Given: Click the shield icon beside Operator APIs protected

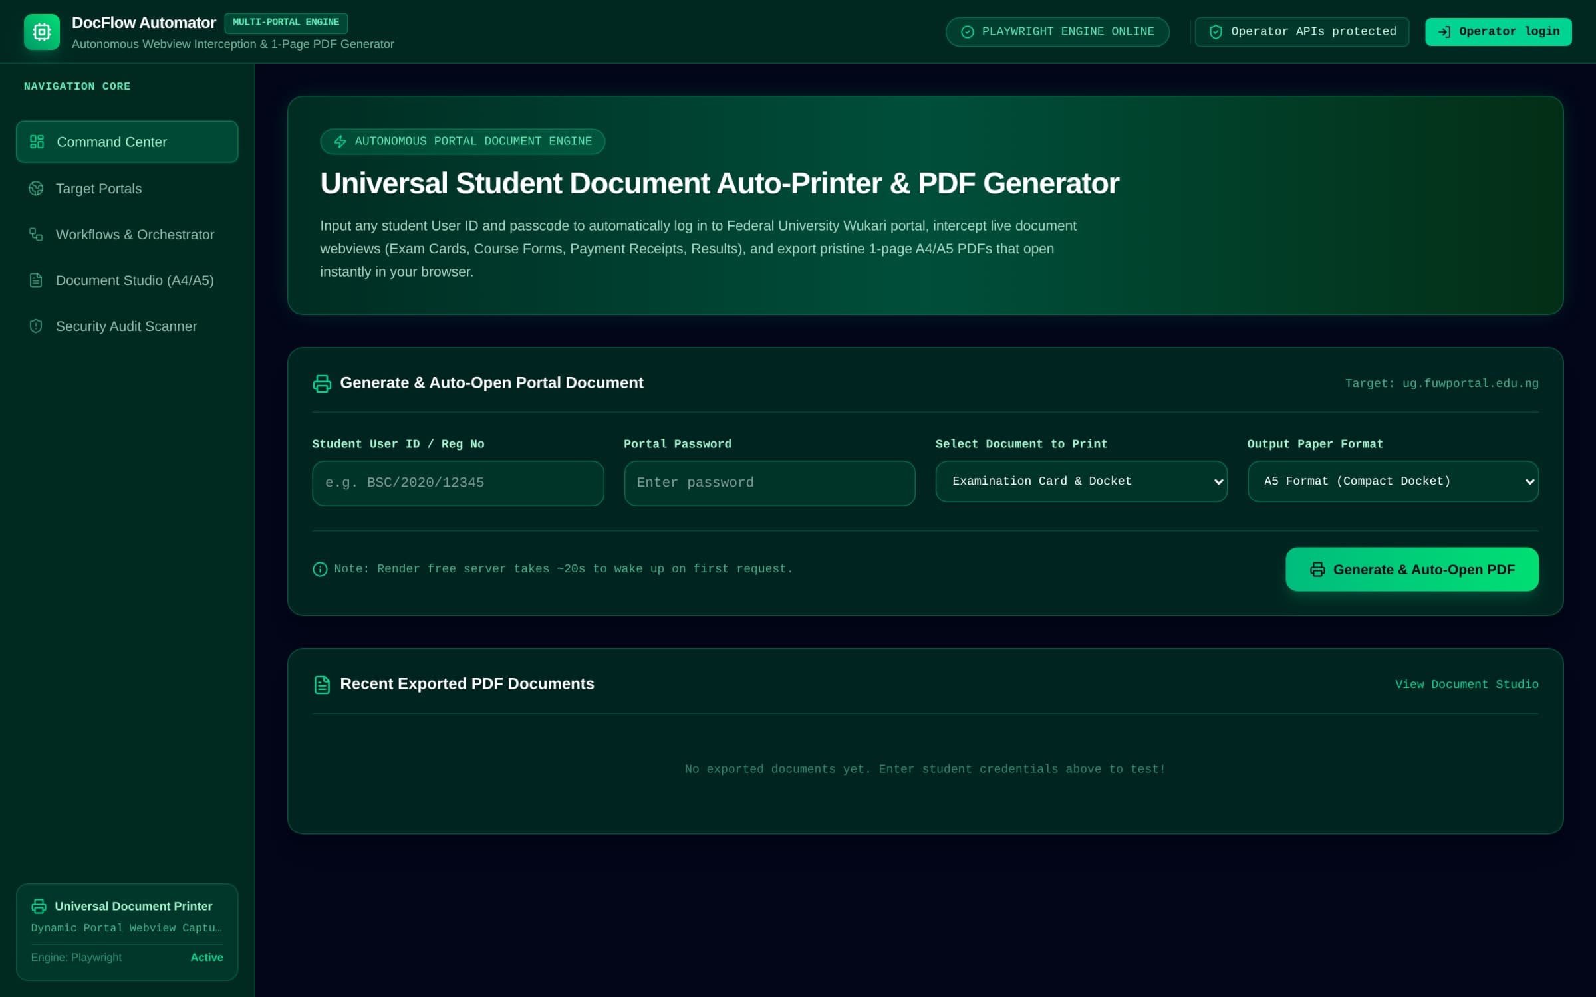Looking at the screenshot, I should [1216, 32].
